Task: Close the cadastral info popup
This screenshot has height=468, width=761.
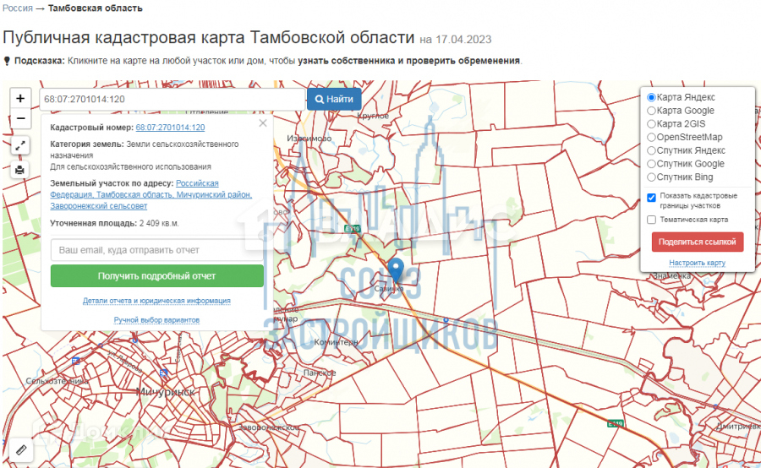Action: pyautogui.click(x=263, y=123)
